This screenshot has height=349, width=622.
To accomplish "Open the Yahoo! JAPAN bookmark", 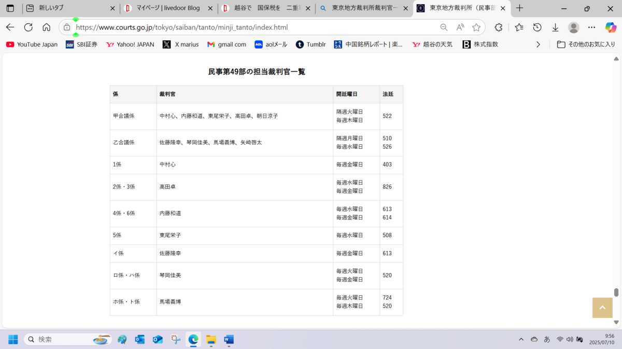I will coord(130,44).
